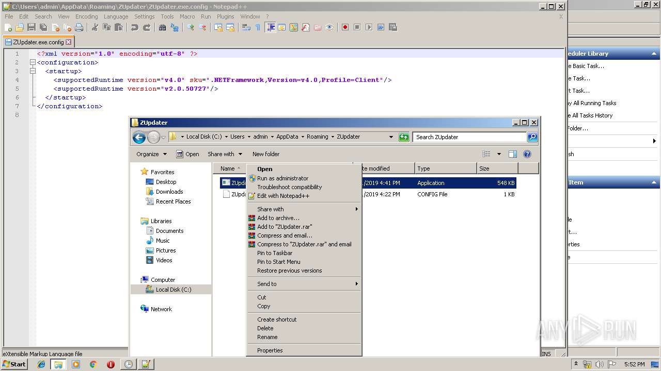
Task: Open the Share with dropdown
Action: 225,154
